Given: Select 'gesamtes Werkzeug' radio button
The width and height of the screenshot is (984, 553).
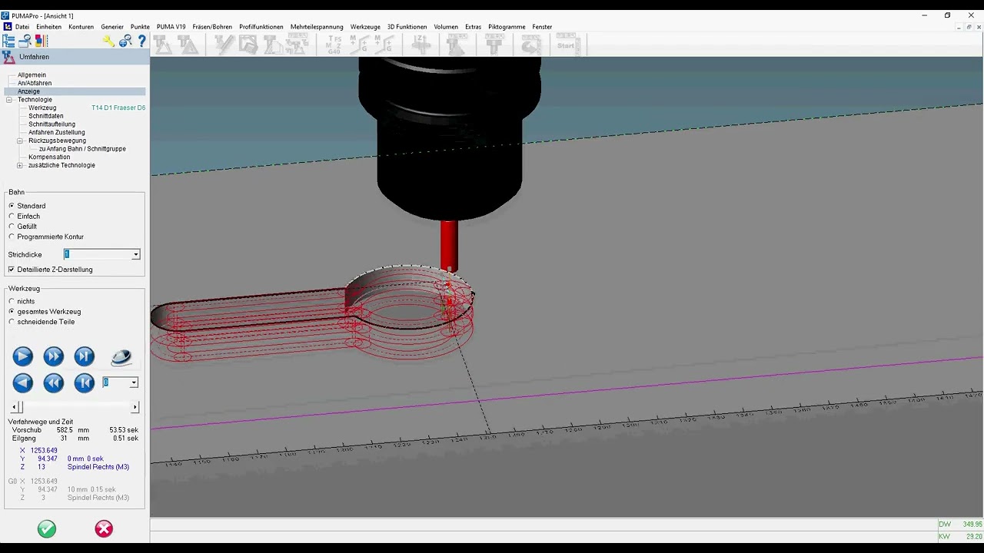Looking at the screenshot, I should [x=12, y=312].
